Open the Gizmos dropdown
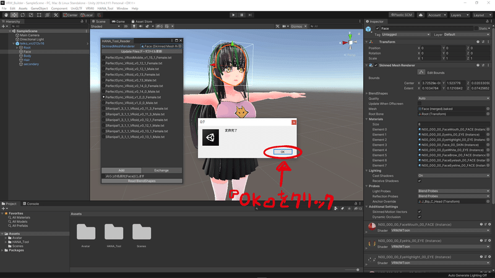This screenshot has width=495, height=278. click(x=299, y=26)
